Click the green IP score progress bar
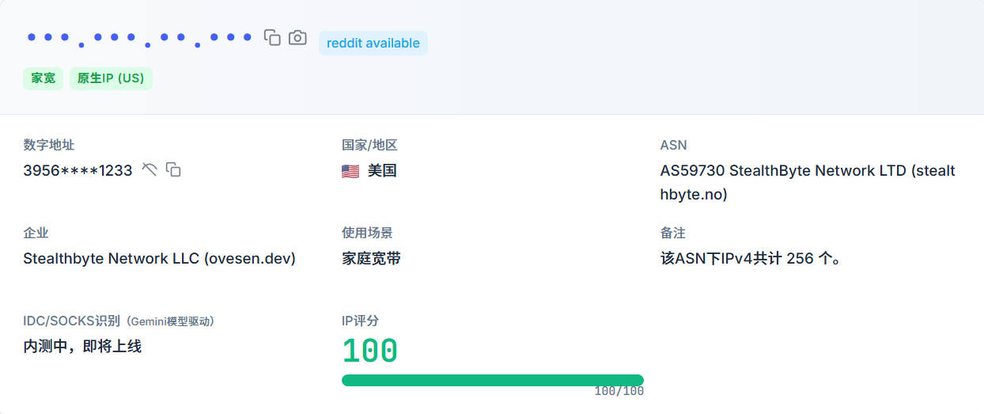The height and width of the screenshot is (414, 984). coord(492,380)
